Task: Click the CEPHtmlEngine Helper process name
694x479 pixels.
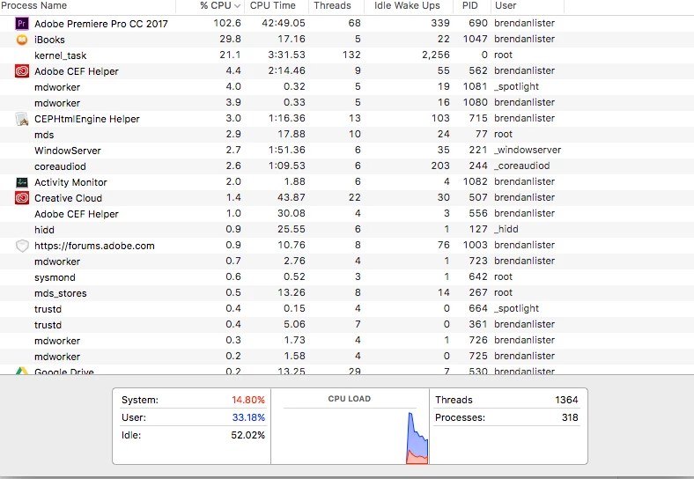Action: pos(86,119)
